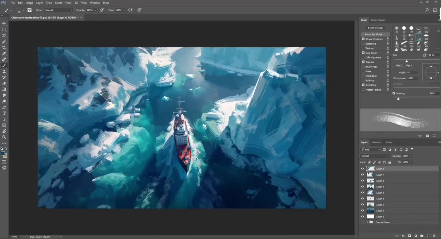
Task: Select the History Brush tool
Action: (4, 77)
